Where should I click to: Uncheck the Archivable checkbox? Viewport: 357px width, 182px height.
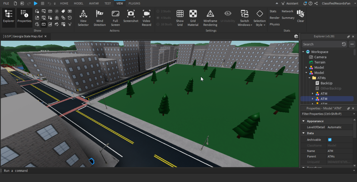tap(330, 140)
